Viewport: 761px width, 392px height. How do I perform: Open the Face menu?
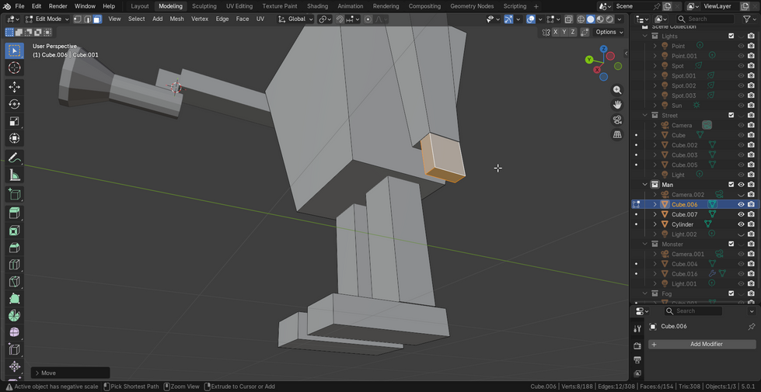[x=243, y=19]
